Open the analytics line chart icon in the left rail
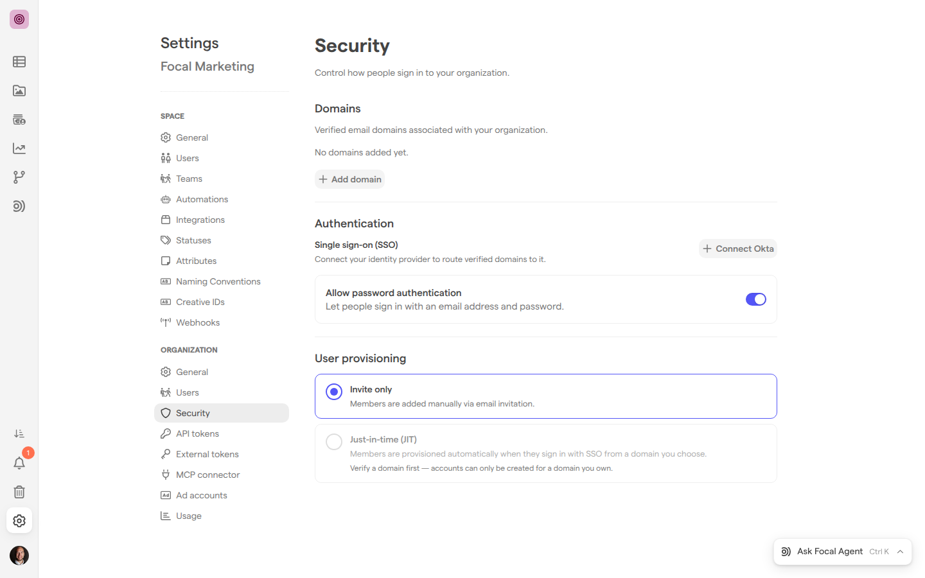925x578 pixels. pyautogui.click(x=19, y=148)
